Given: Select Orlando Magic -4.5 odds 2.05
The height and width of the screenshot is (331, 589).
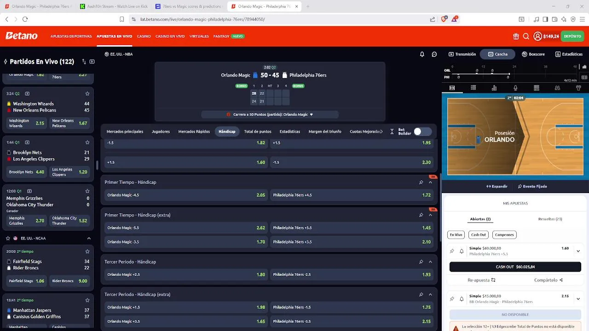Looking at the screenshot, I should [186, 195].
